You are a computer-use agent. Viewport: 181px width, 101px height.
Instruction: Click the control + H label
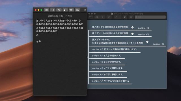[143, 34]
